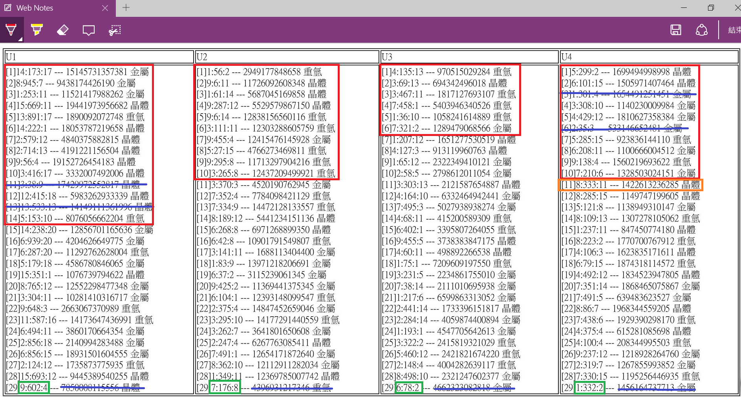Click U2 row [22]2:375:4
This screenshot has width=741, height=397.
coord(266,309)
